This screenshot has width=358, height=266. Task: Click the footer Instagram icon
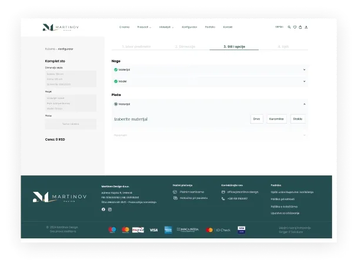(x=110, y=210)
